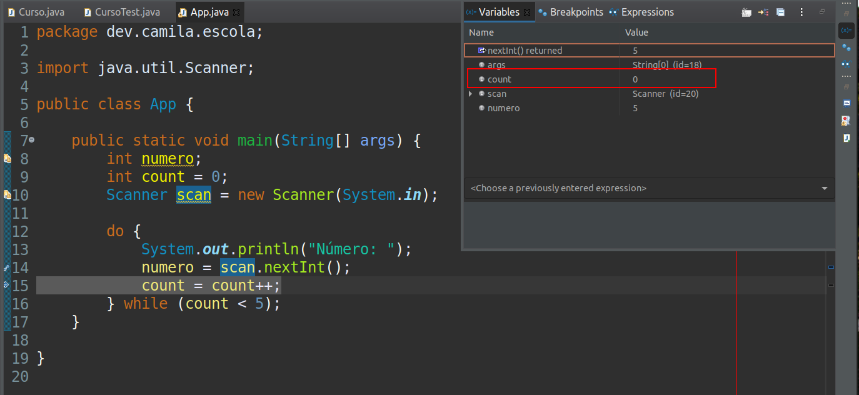Click instruction pointer arrow on line 15
The height and width of the screenshot is (395, 859).
[x=6, y=285]
